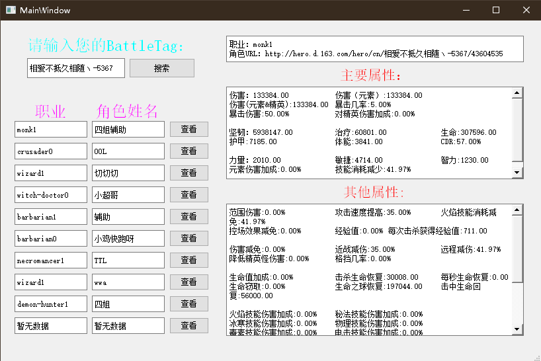The width and height of the screenshot is (541, 361).
Task: Select the crusader0 class field
Action: pyautogui.click(x=51, y=151)
